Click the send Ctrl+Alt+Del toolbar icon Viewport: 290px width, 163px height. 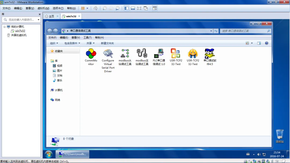95,8
